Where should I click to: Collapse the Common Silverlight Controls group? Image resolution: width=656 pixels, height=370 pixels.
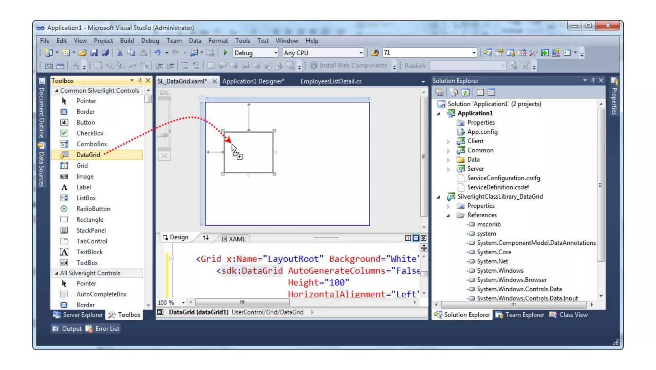[56, 91]
